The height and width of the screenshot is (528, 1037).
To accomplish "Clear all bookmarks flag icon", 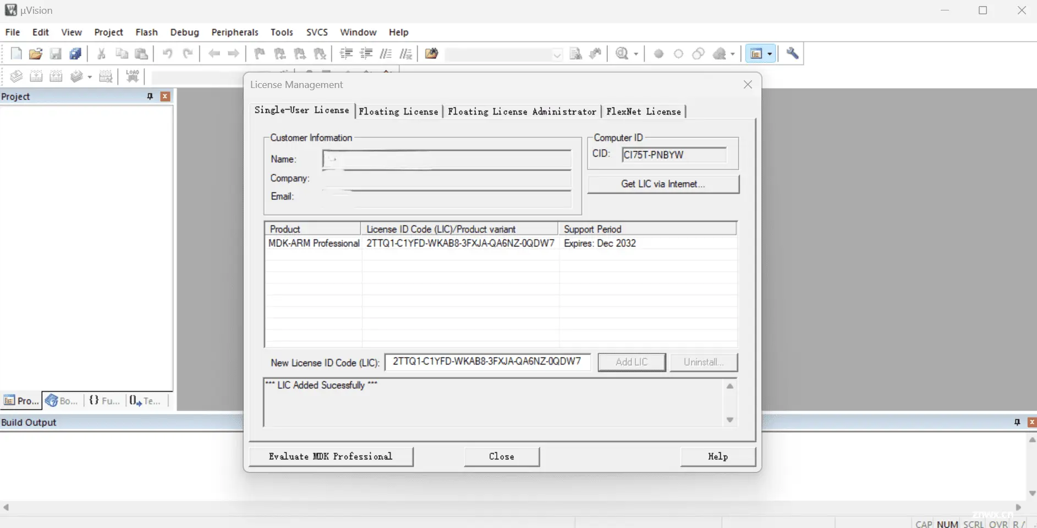I will point(320,53).
